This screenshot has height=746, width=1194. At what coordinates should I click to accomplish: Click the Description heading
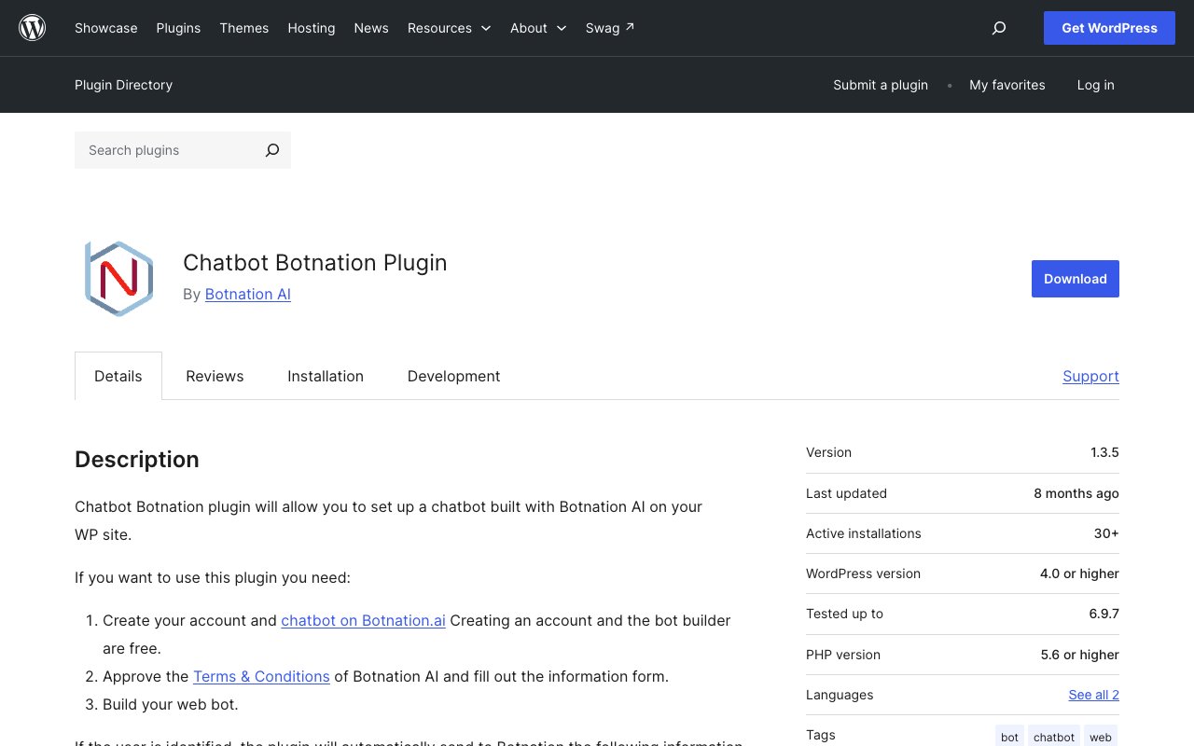click(x=137, y=460)
